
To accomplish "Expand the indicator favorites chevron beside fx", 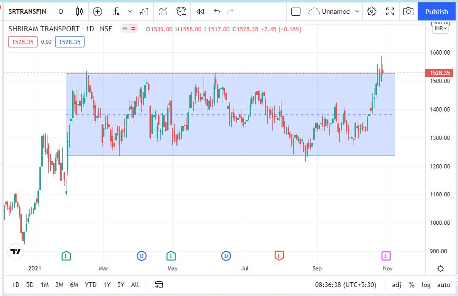I will point(130,11).
